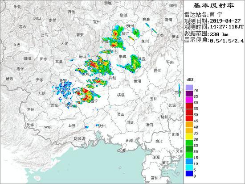This screenshot has height=184, width=245.
Task: Click the 玉林 city label
Action: click(153, 99)
